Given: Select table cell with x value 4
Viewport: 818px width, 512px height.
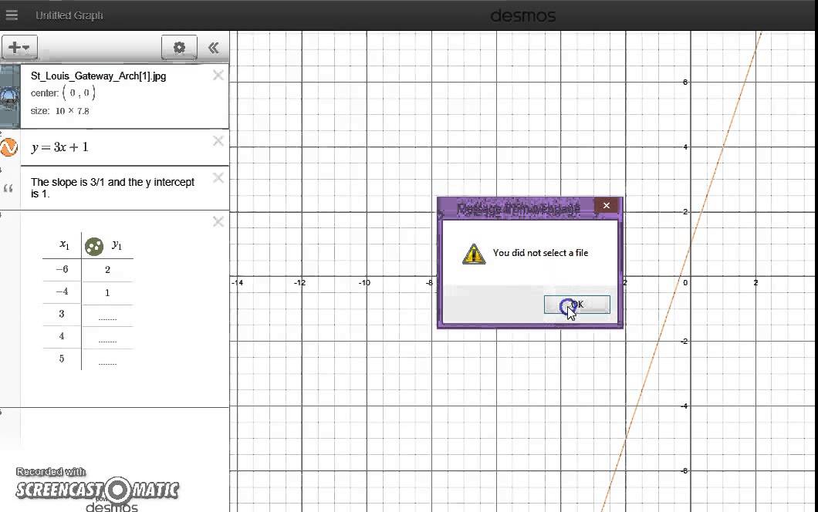Looking at the screenshot, I should [62, 337].
